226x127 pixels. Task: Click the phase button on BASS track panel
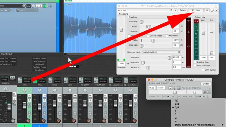pos(50,6)
